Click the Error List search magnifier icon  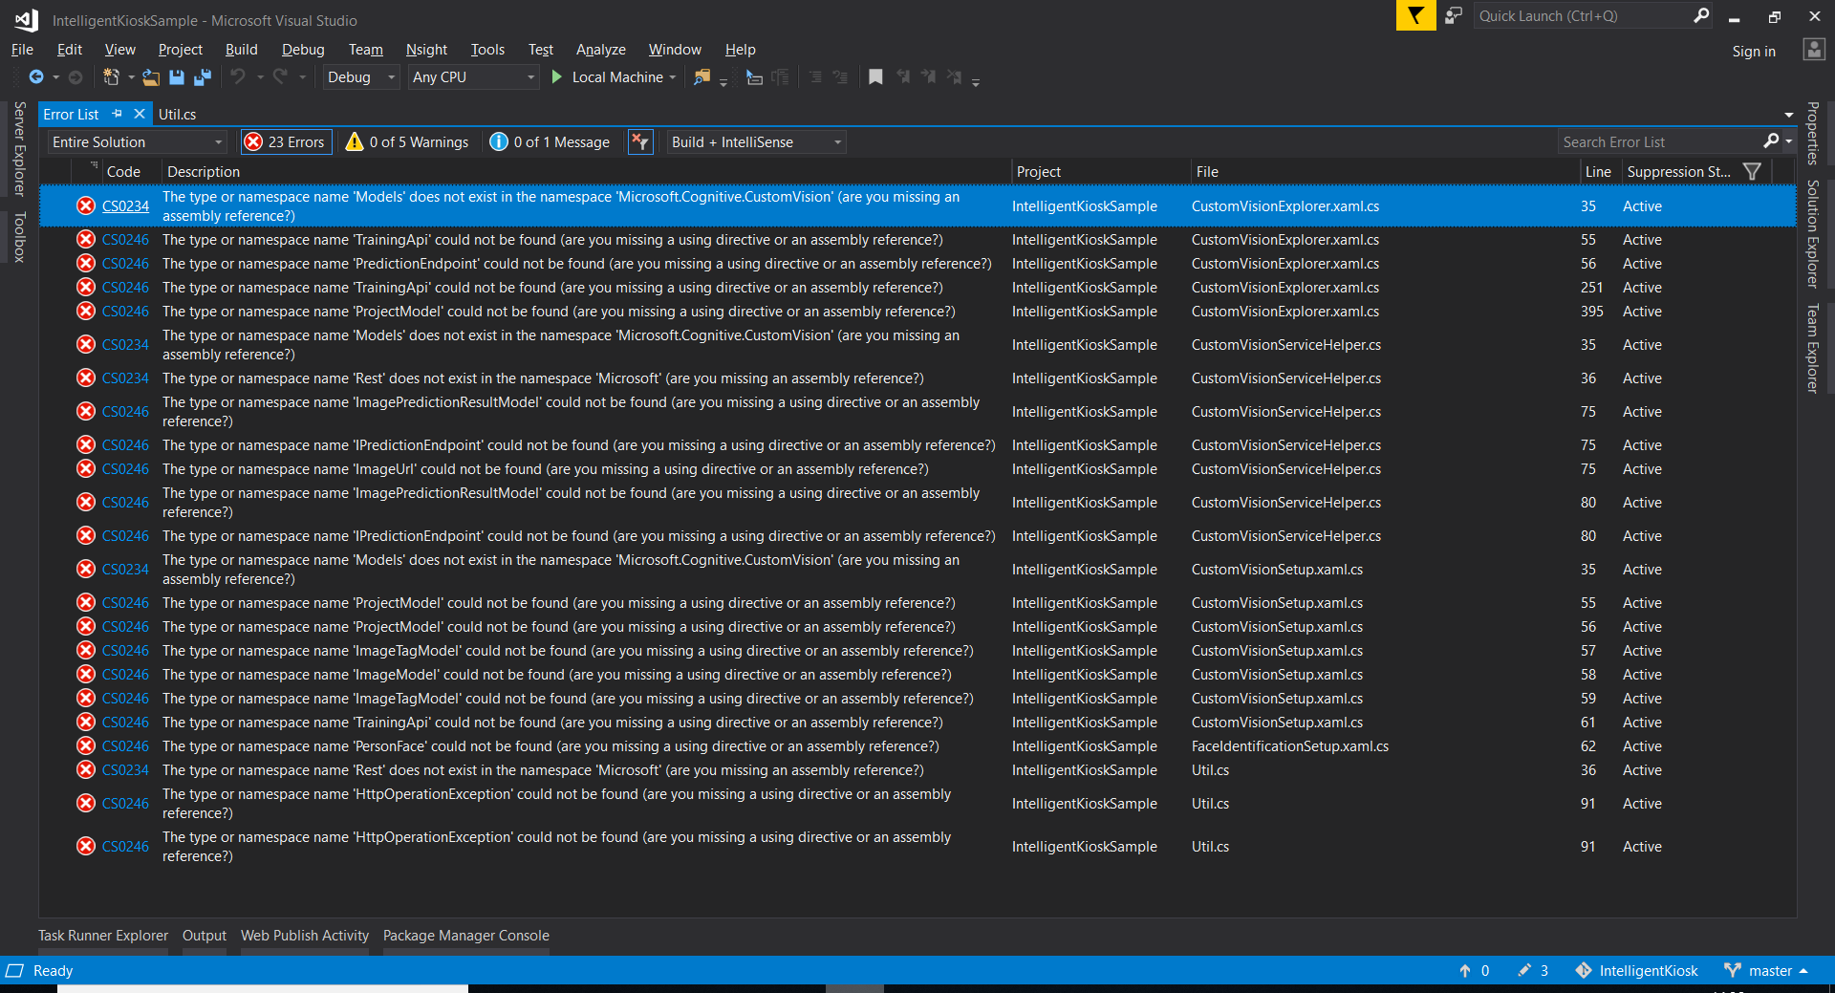1771,141
